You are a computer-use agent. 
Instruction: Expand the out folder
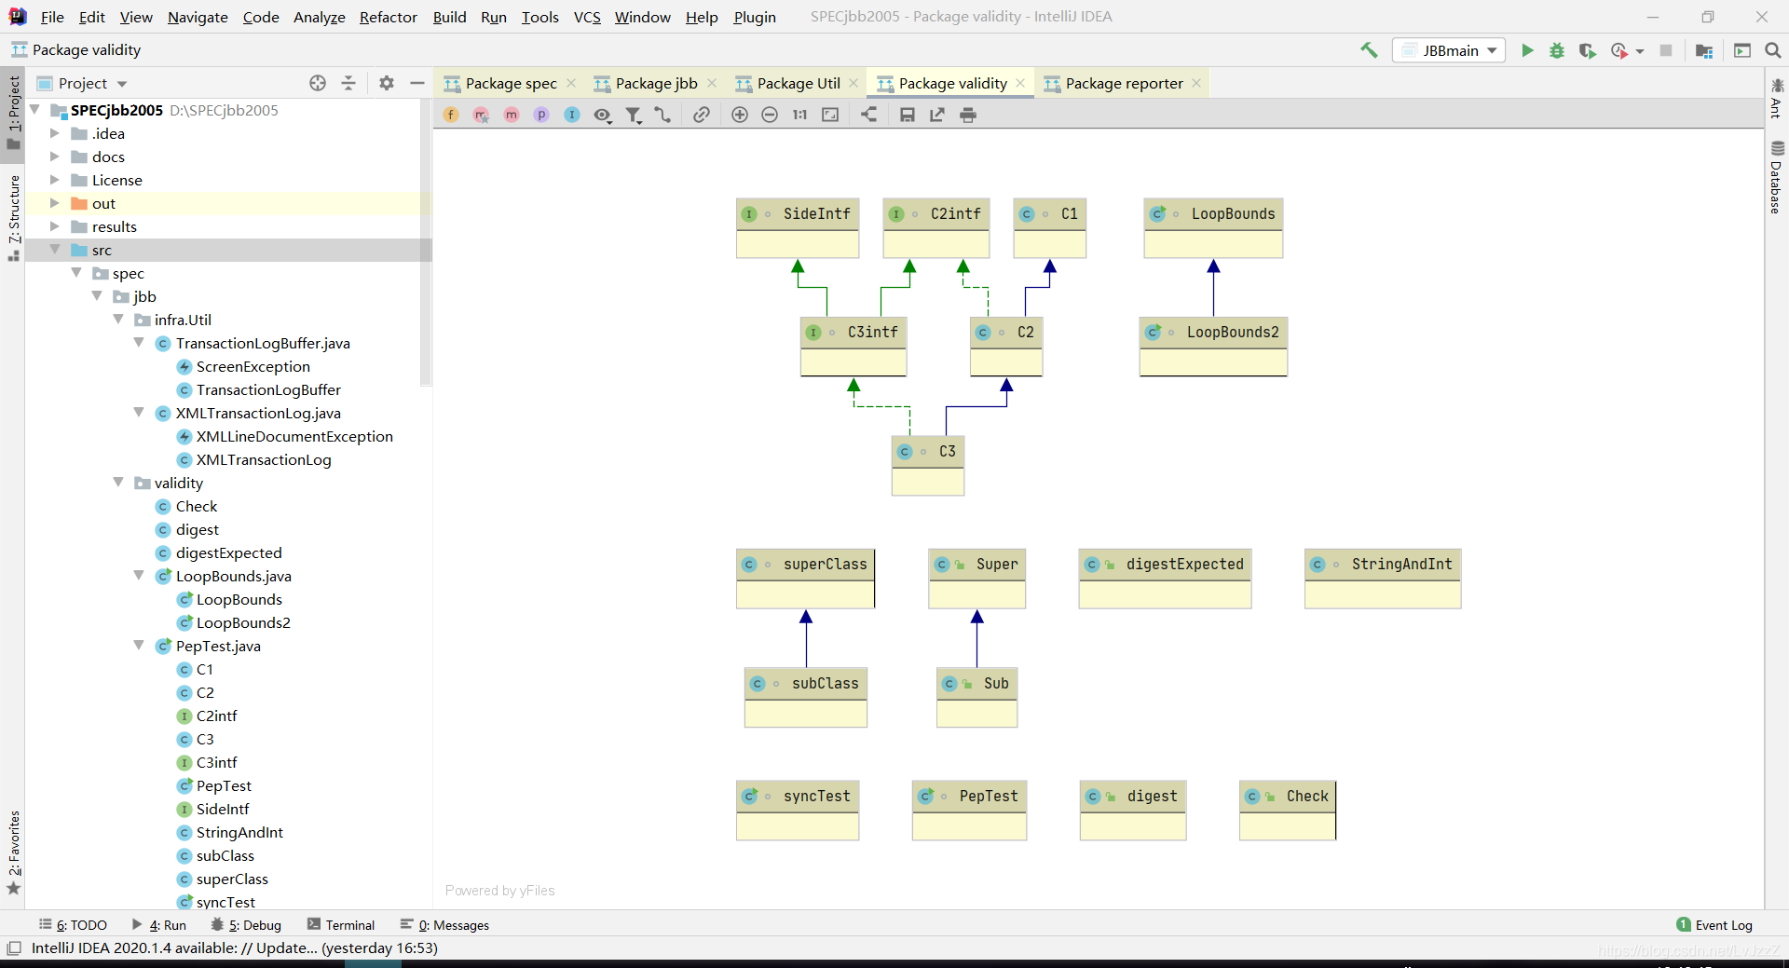54,203
